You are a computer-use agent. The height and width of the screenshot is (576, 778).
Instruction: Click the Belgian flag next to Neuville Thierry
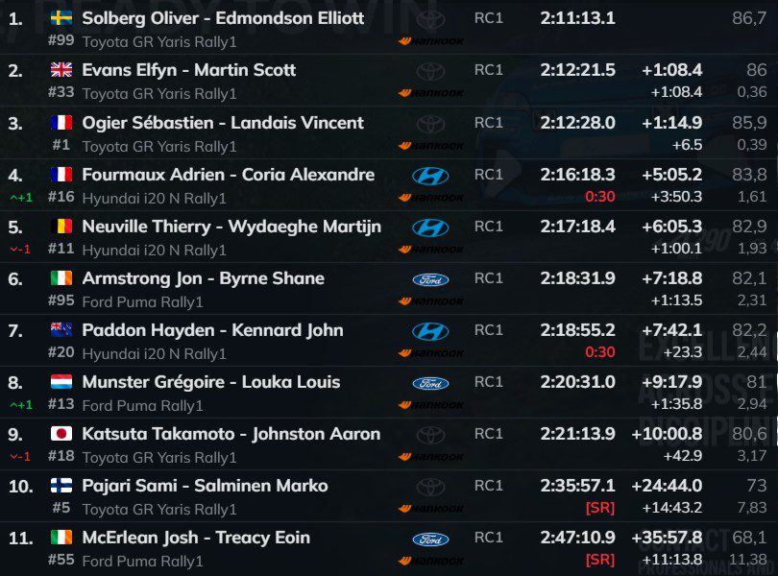[61, 227]
